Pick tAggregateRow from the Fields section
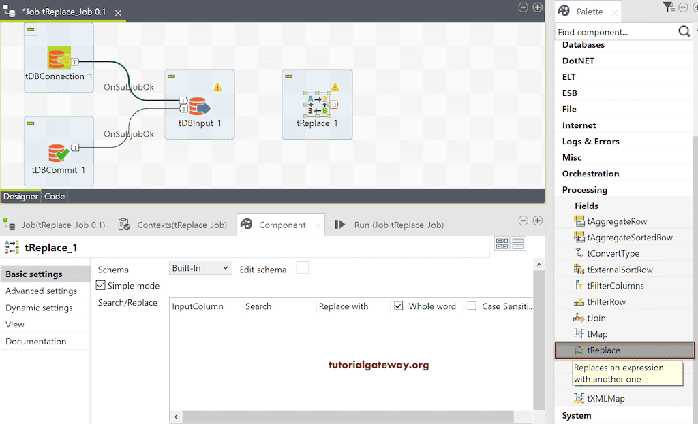 618,221
